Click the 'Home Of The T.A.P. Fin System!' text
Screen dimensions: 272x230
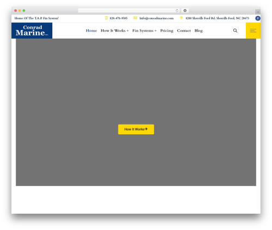pyautogui.click(x=36, y=18)
